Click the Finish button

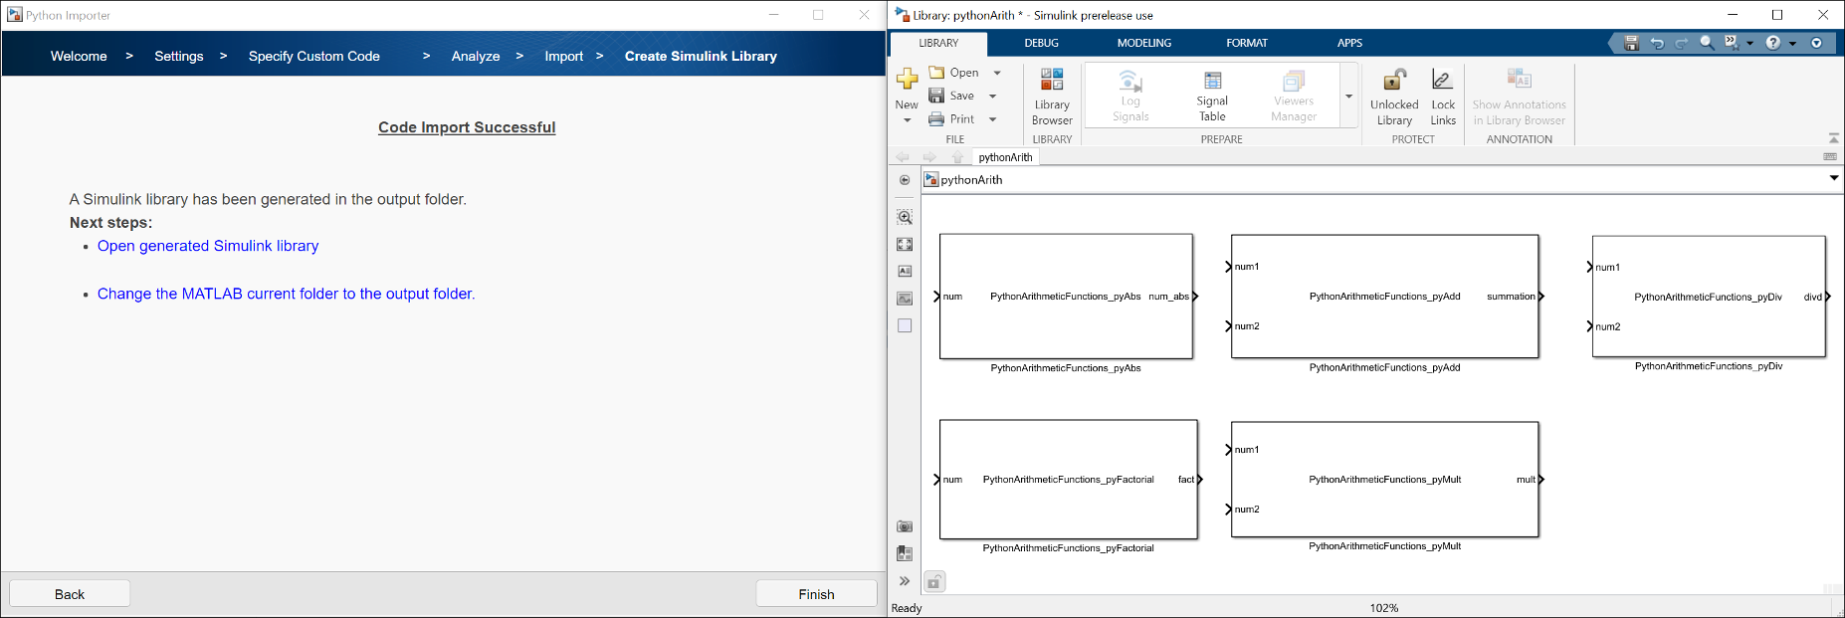pyautogui.click(x=816, y=594)
